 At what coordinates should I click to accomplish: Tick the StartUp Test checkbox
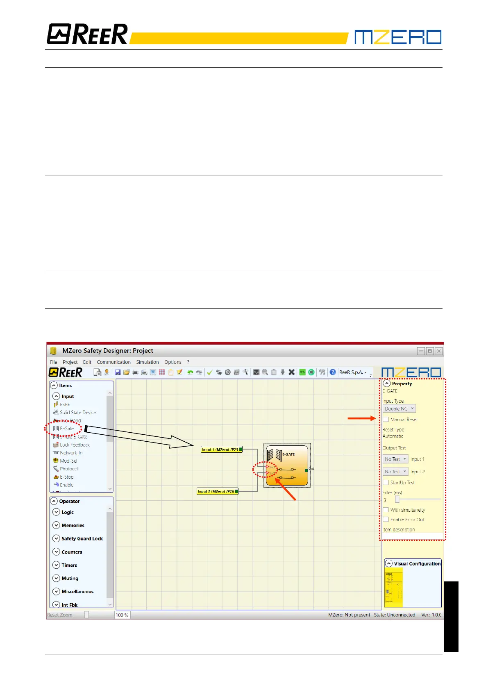click(386, 483)
